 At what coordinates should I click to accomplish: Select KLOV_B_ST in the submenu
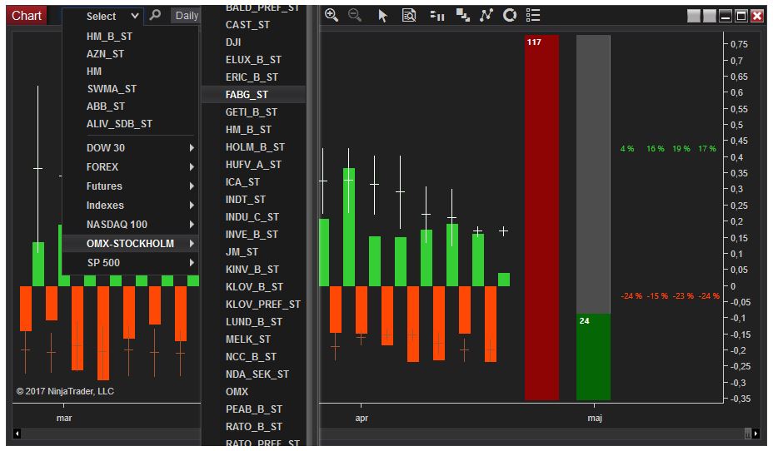(254, 287)
